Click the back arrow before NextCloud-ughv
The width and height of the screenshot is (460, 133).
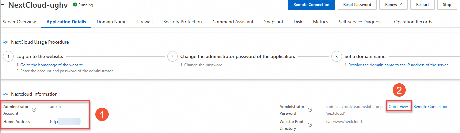(3, 5)
